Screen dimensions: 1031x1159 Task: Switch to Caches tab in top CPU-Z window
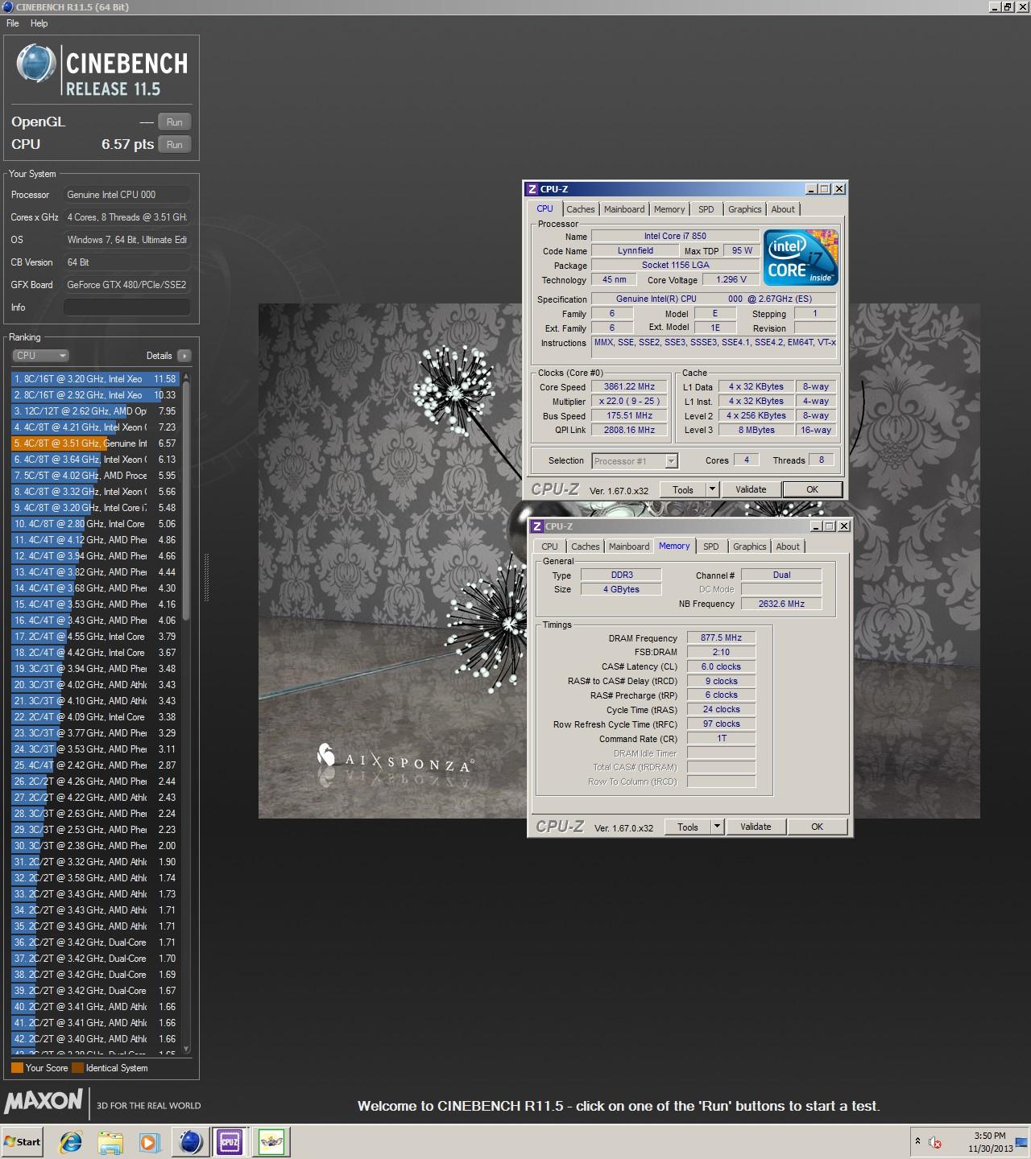click(580, 209)
